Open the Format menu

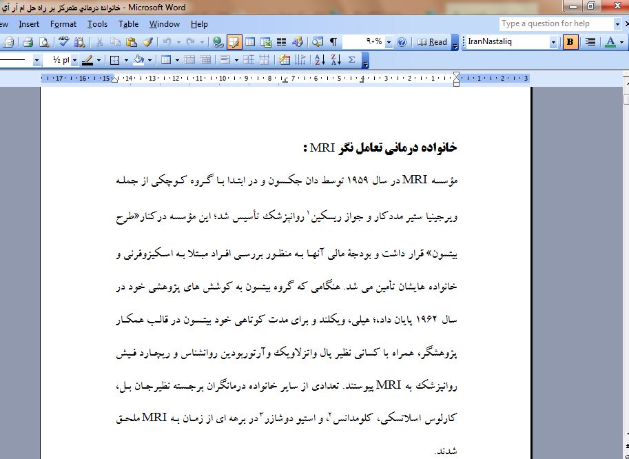point(63,24)
